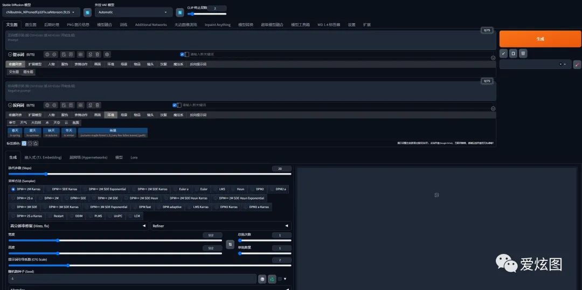Image resolution: width=582 pixels, height=290 pixels.
Task: Select the 大自然 subcategory in negative prompt tags
Action: pos(36,122)
